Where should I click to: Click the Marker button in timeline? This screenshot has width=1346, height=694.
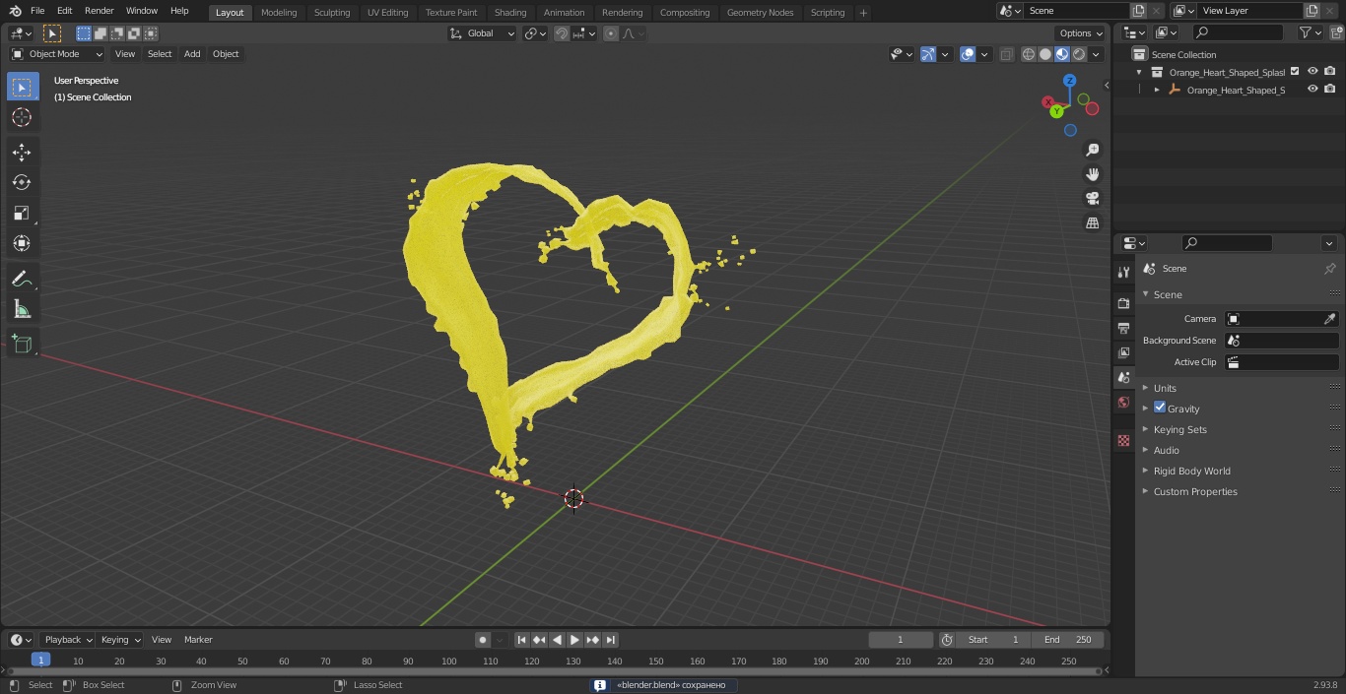coord(198,640)
